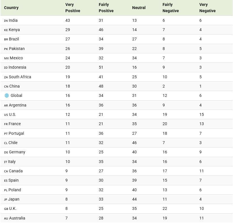
Task: Click the JP code next to Japan
Action: pos(5,199)
